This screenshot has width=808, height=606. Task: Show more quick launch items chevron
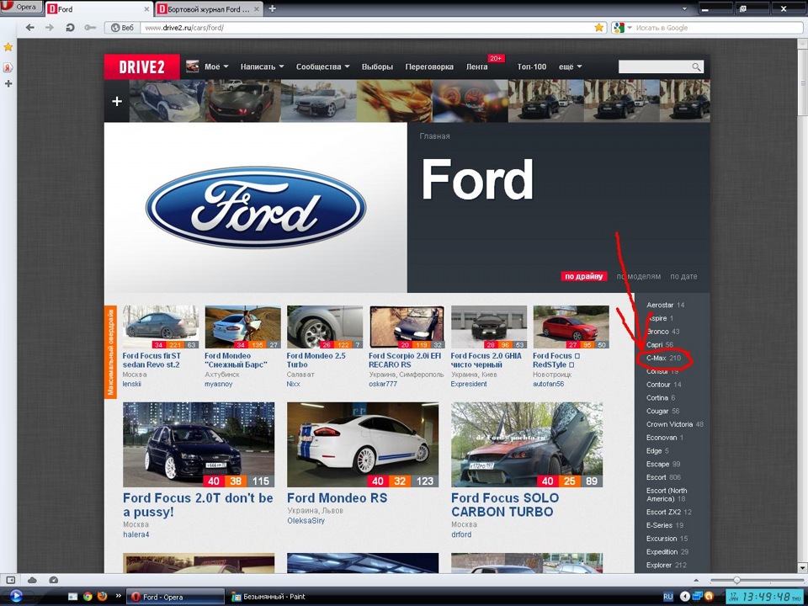click(x=118, y=596)
